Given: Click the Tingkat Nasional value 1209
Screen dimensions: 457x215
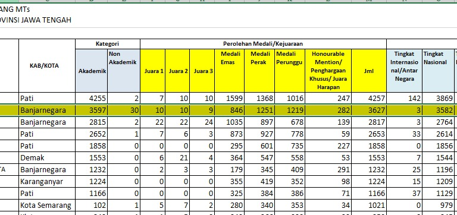Looking at the screenshot, I should click(x=439, y=182).
